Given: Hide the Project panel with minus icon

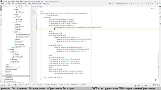Looking at the screenshot, I should (x=29, y=6).
